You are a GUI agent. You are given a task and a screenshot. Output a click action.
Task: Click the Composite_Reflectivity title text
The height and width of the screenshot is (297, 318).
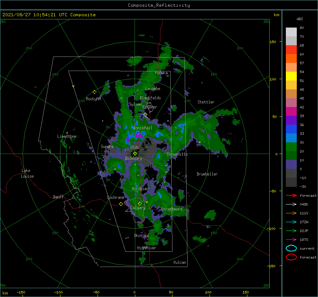point(159,5)
